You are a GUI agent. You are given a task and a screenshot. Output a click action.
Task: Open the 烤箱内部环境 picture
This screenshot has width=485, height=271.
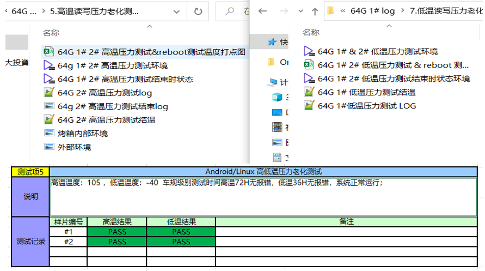[x=82, y=134]
